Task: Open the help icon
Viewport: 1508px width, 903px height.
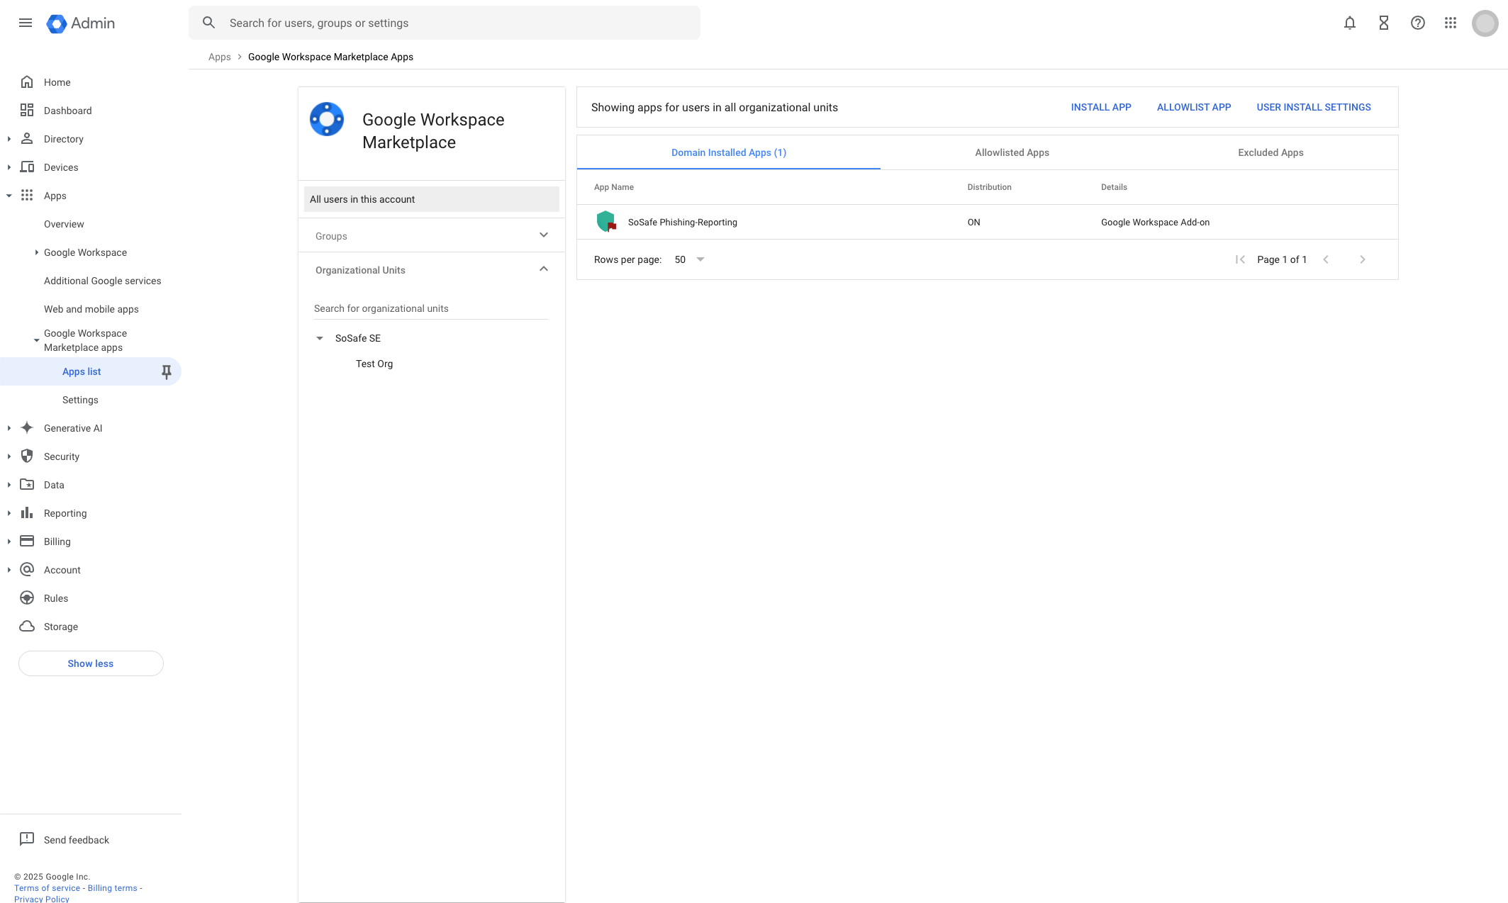Action: pos(1418,23)
